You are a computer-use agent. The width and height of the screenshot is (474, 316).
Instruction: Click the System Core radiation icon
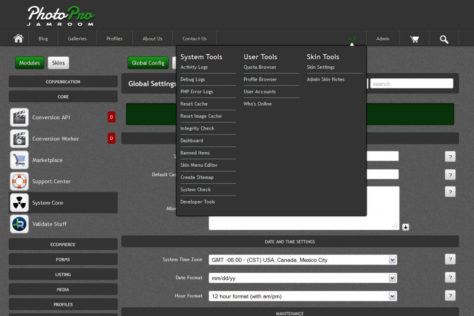19,203
